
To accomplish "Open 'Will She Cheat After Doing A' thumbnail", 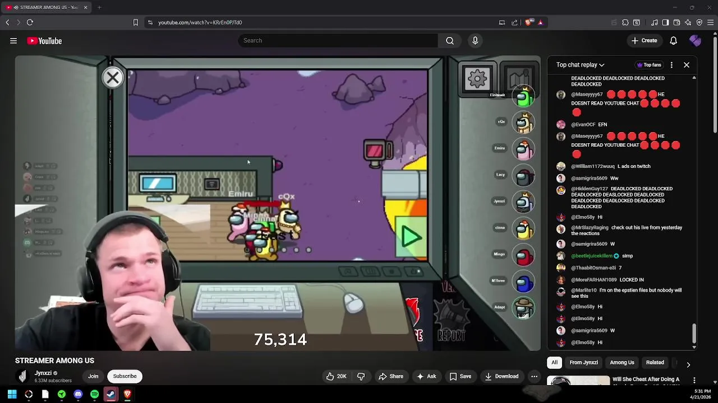I will coord(578,381).
